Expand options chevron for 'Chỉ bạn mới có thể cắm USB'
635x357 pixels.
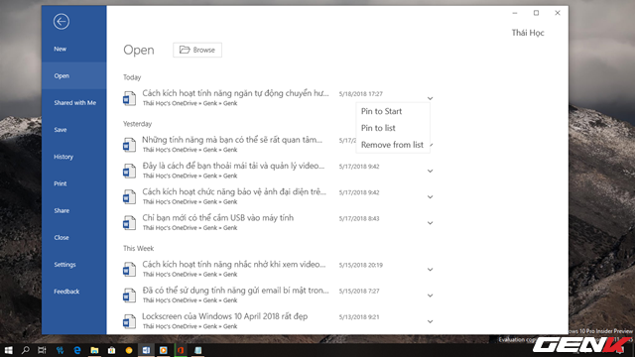tap(430, 223)
